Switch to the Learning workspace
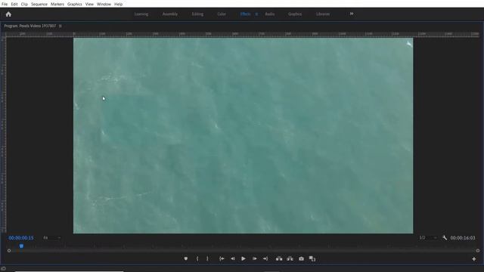This screenshot has width=484, height=272. [141, 14]
